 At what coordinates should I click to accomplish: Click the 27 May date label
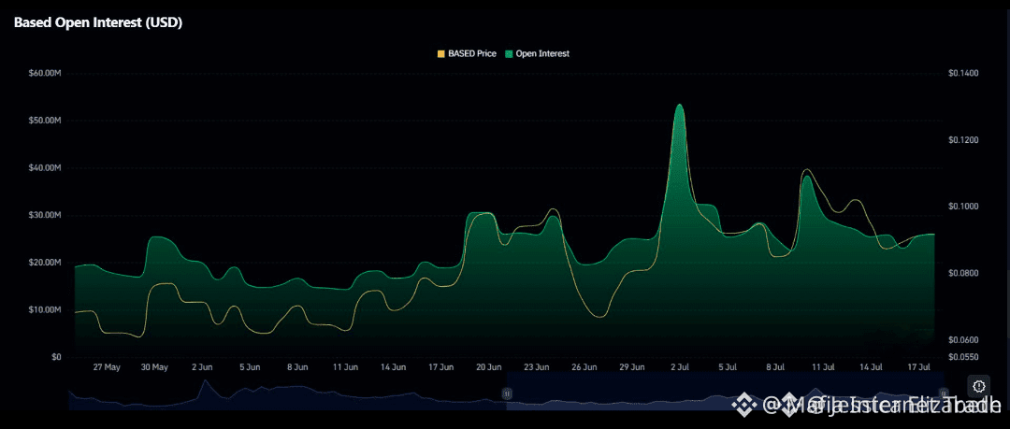[x=107, y=367]
